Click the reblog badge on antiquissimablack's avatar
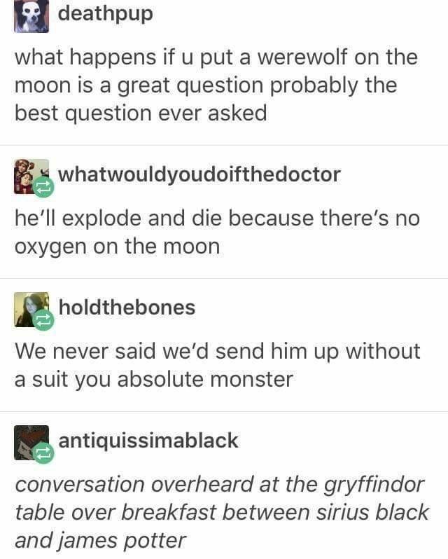 click(x=43, y=453)
